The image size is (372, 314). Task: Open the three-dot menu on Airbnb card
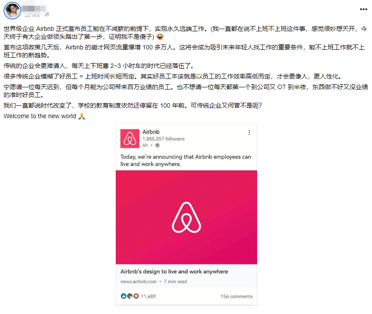tap(249, 132)
